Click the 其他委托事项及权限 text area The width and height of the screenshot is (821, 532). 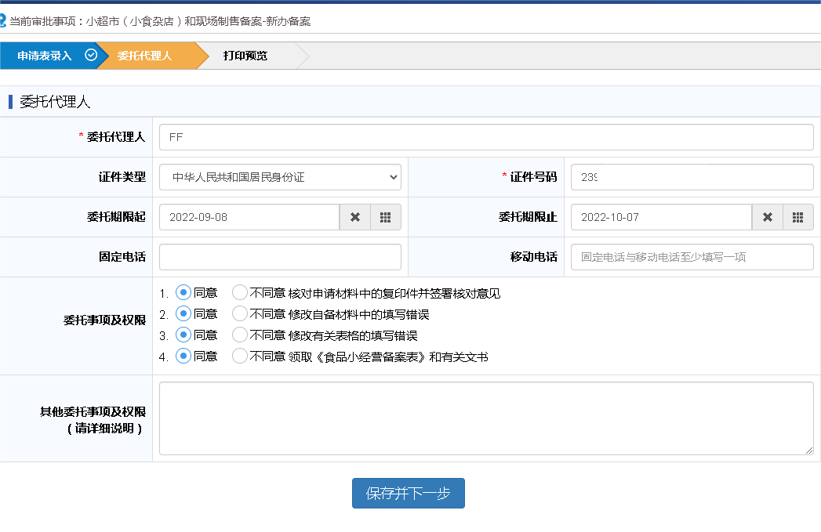(x=486, y=418)
